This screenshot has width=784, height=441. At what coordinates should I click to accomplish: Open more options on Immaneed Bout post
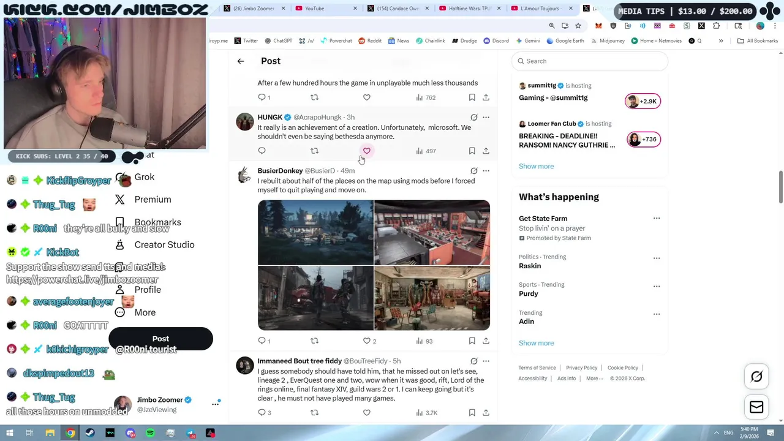[x=486, y=361]
